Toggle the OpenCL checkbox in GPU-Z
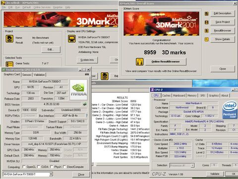Viewport: 238px width, 179px height. click(24, 167)
